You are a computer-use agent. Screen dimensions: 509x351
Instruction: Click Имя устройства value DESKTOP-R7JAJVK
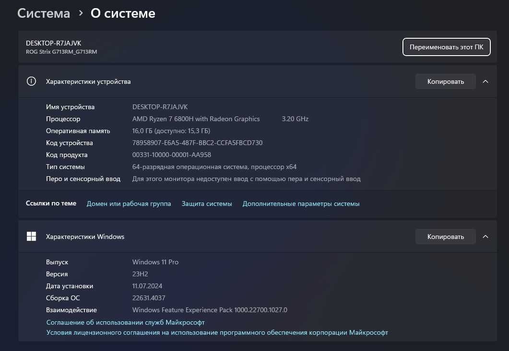160,107
